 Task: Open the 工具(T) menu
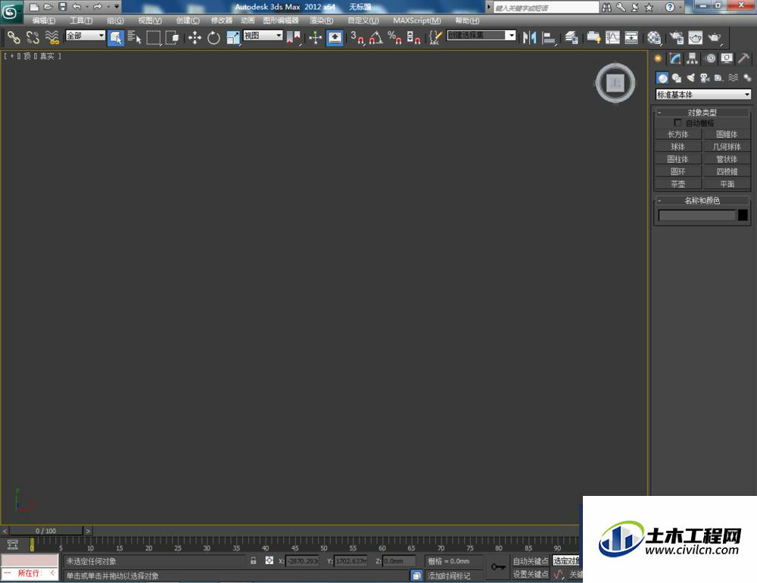tap(81, 20)
